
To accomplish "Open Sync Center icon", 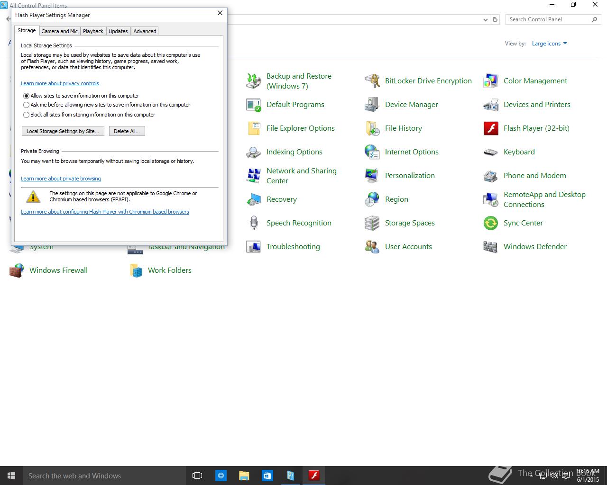I will pos(491,223).
